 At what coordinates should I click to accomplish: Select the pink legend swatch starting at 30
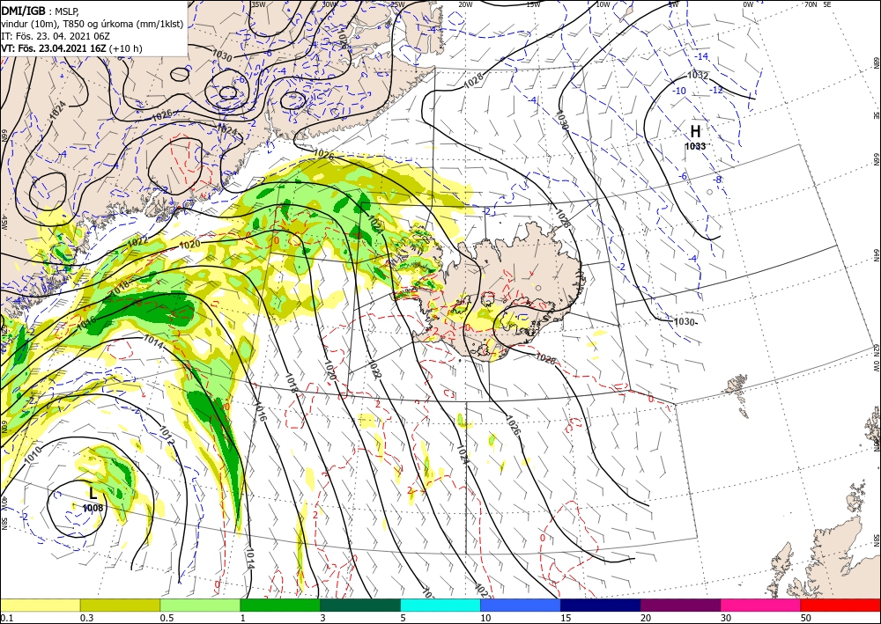coord(761,605)
